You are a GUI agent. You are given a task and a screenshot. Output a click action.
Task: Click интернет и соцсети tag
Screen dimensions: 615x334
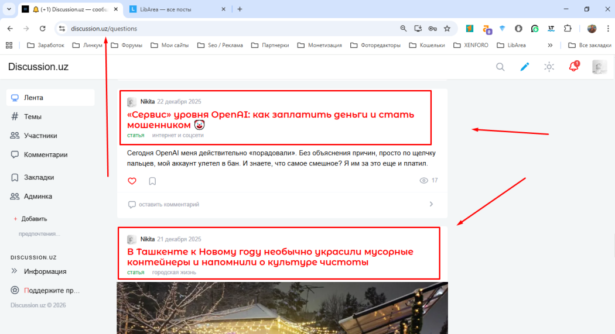coord(177,135)
